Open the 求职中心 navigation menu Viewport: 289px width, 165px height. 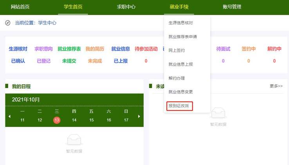pyautogui.click(x=126, y=7)
